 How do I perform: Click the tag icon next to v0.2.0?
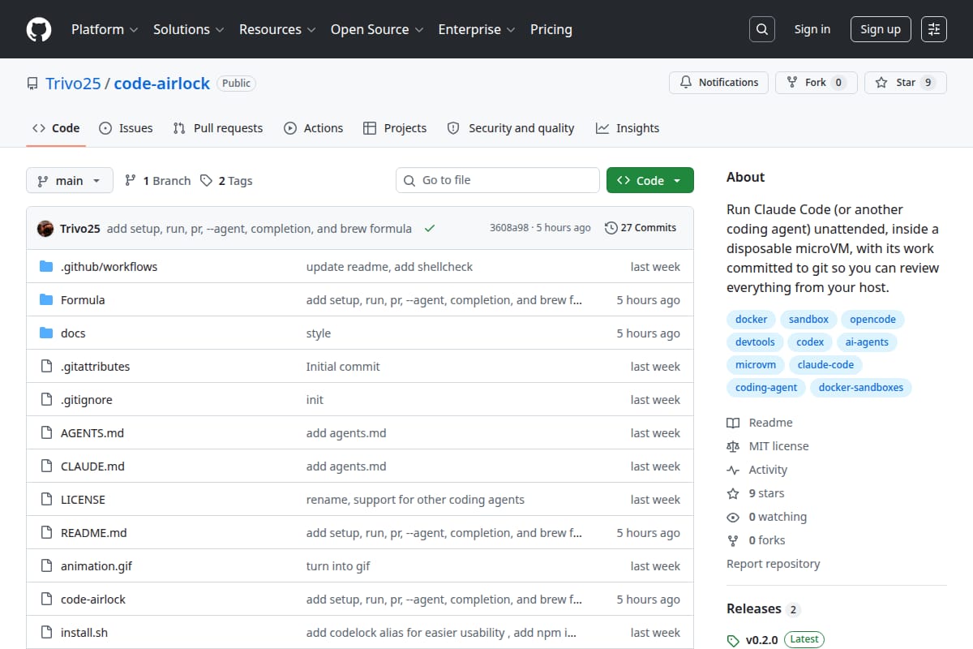(x=733, y=640)
